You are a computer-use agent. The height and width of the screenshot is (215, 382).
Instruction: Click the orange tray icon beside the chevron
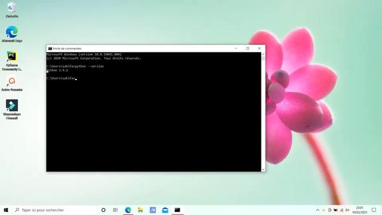(x=324, y=210)
